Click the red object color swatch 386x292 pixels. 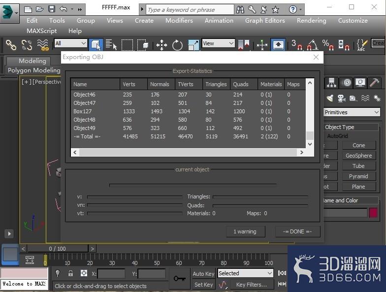373,213
